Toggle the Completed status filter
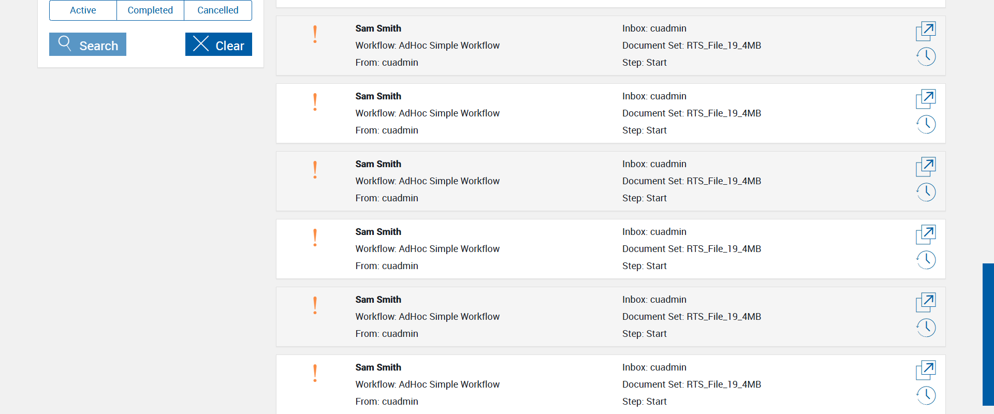Screen dimensions: 994x414 (x=150, y=10)
